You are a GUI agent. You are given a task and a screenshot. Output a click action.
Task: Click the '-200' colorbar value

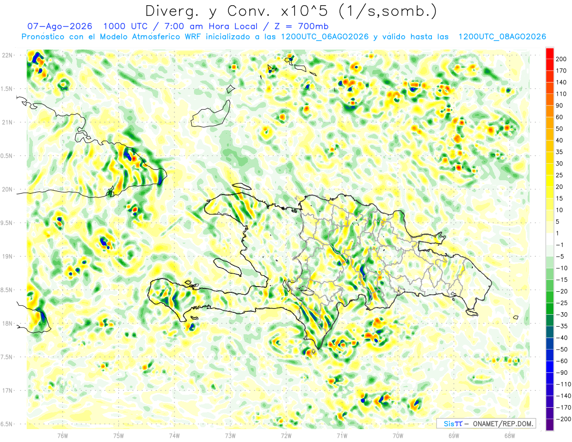563,419
